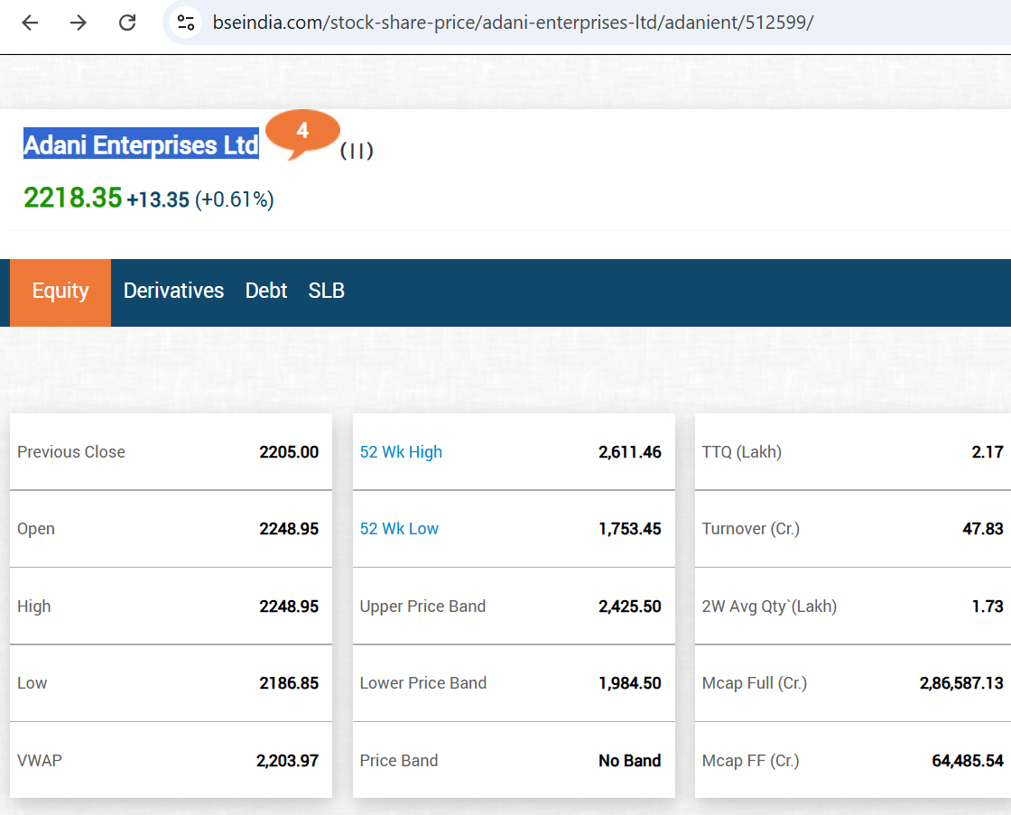This screenshot has width=1011, height=815.
Task: Click the Previous Close label
Action: [71, 452]
